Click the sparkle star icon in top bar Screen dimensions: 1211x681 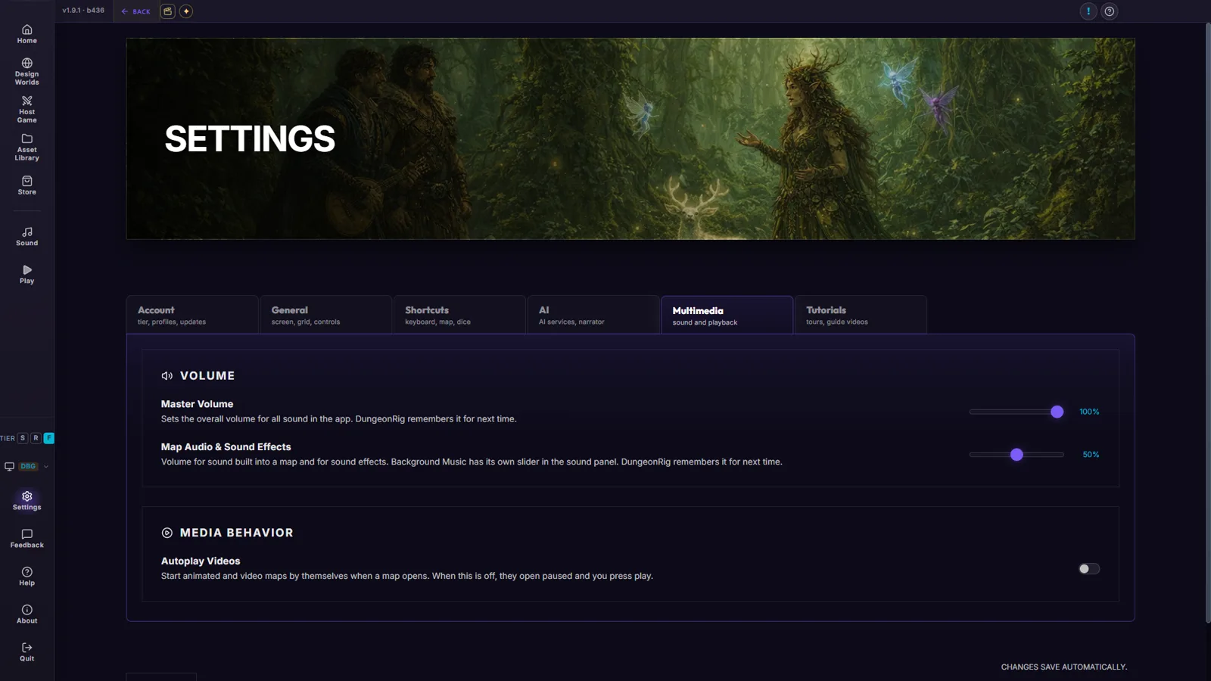[186, 11]
